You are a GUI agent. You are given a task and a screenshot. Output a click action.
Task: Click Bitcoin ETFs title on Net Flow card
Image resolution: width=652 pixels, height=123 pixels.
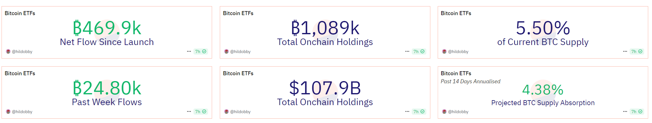[20, 13]
